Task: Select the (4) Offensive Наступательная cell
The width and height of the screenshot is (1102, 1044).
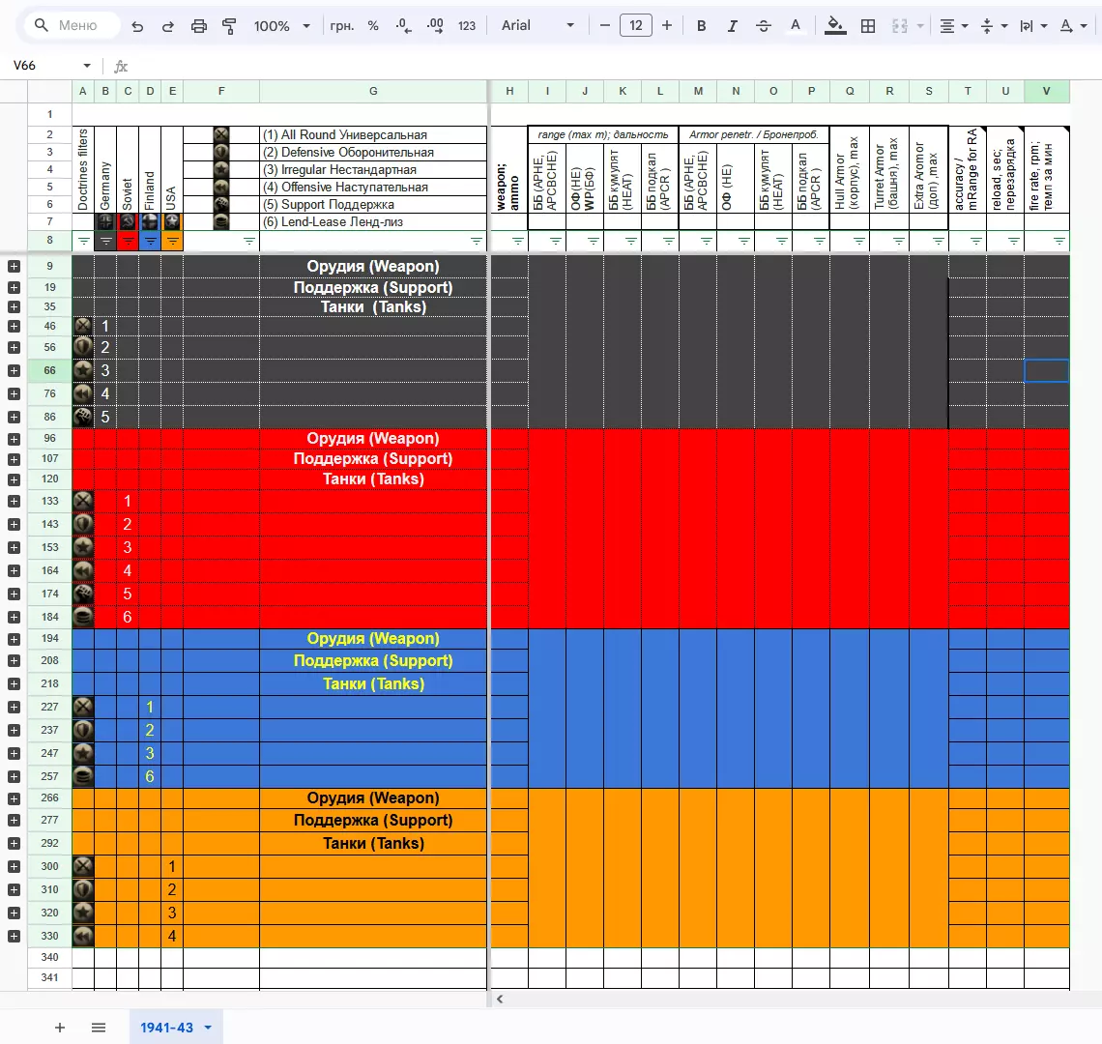Action: pos(373,187)
